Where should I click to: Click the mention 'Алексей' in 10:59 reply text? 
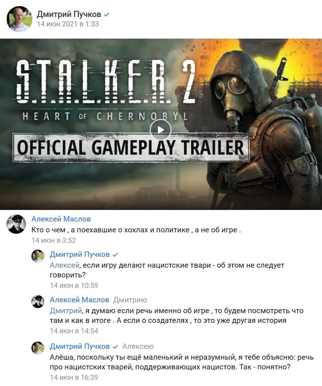(64, 265)
